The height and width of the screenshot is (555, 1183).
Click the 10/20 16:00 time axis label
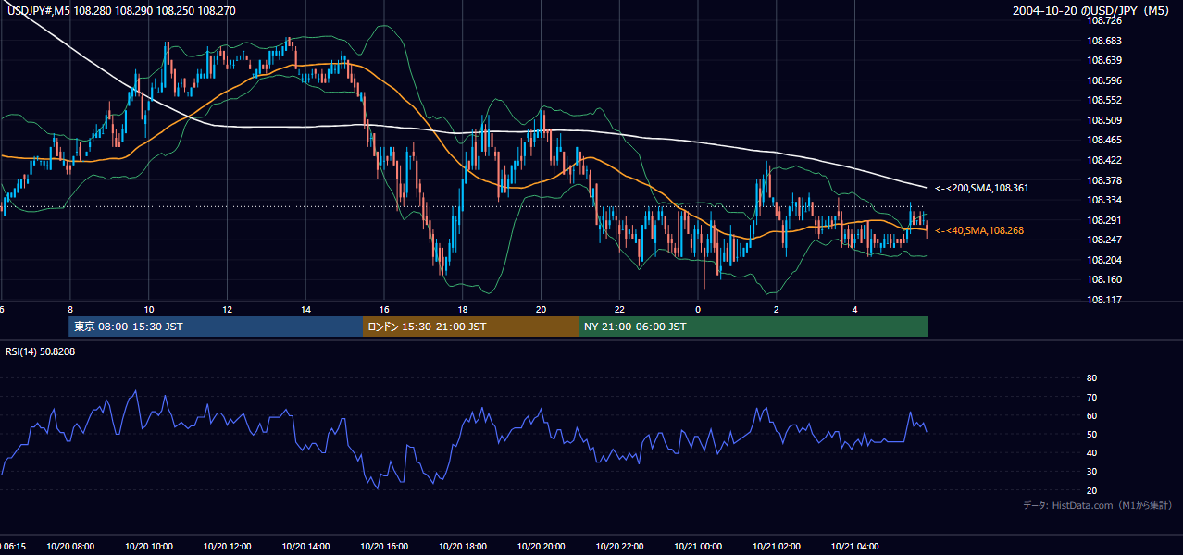click(384, 547)
